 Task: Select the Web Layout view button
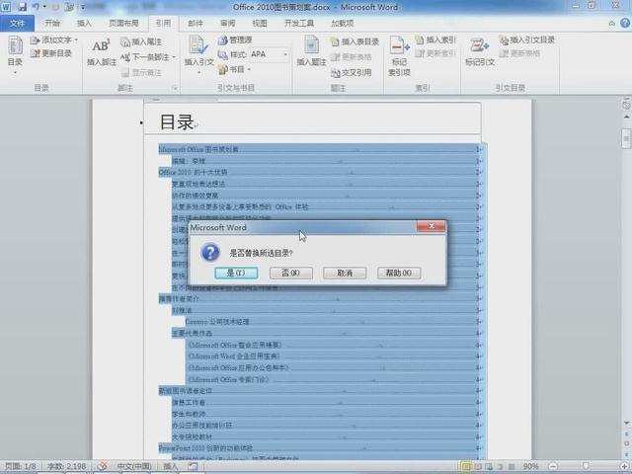click(x=489, y=466)
